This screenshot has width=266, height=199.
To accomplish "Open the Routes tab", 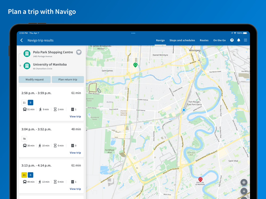I will click(x=204, y=40).
